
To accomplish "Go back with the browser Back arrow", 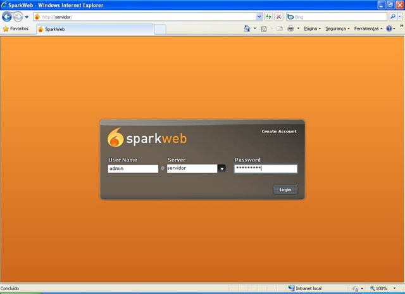I will click(x=7, y=17).
